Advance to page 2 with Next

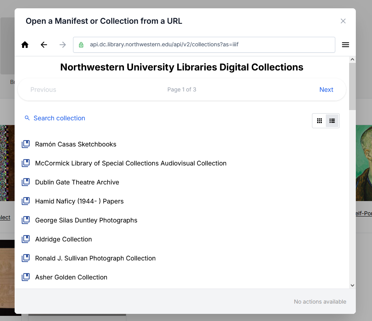click(x=326, y=89)
